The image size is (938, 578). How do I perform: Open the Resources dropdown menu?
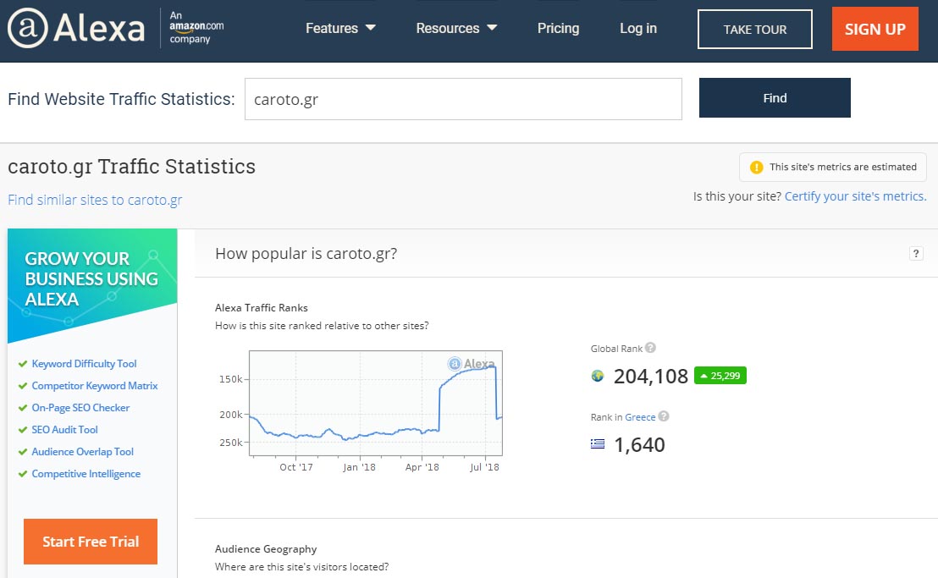pos(456,29)
